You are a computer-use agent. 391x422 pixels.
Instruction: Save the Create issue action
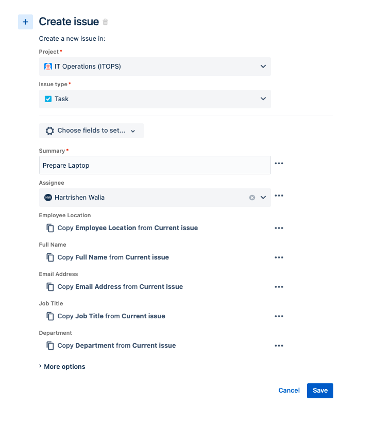click(x=319, y=391)
